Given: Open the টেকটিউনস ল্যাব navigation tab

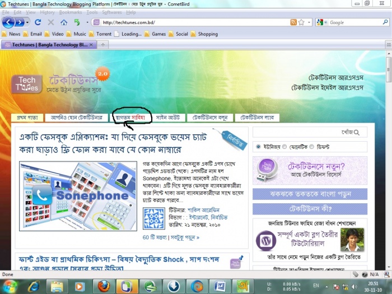Looking at the screenshot, I should [257, 118].
